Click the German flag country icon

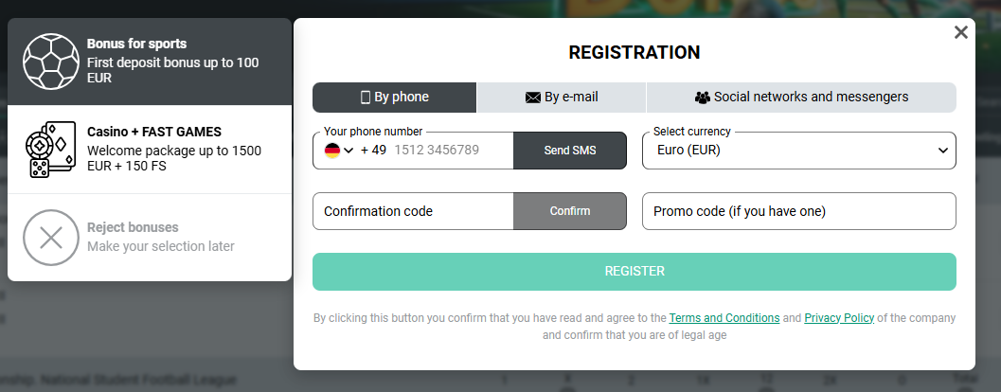332,150
